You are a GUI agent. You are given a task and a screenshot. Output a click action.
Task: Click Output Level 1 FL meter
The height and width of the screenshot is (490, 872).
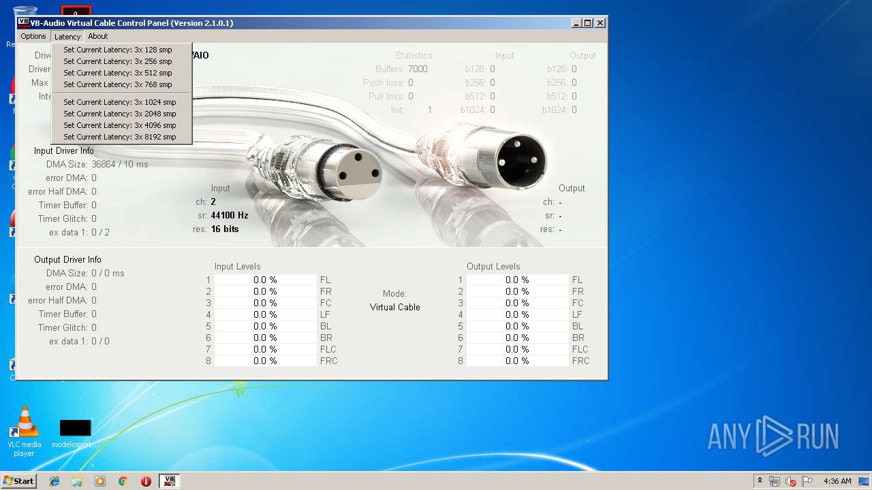[x=517, y=280]
